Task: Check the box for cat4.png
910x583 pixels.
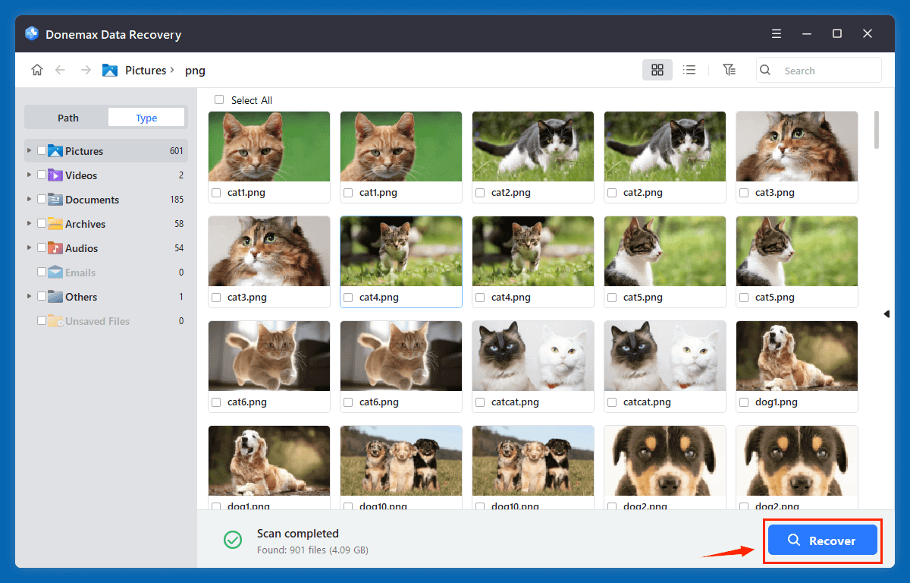Action: click(x=347, y=298)
